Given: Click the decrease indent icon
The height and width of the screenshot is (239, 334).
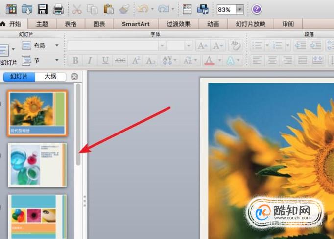Looking at the screenshot, I should [301, 46].
